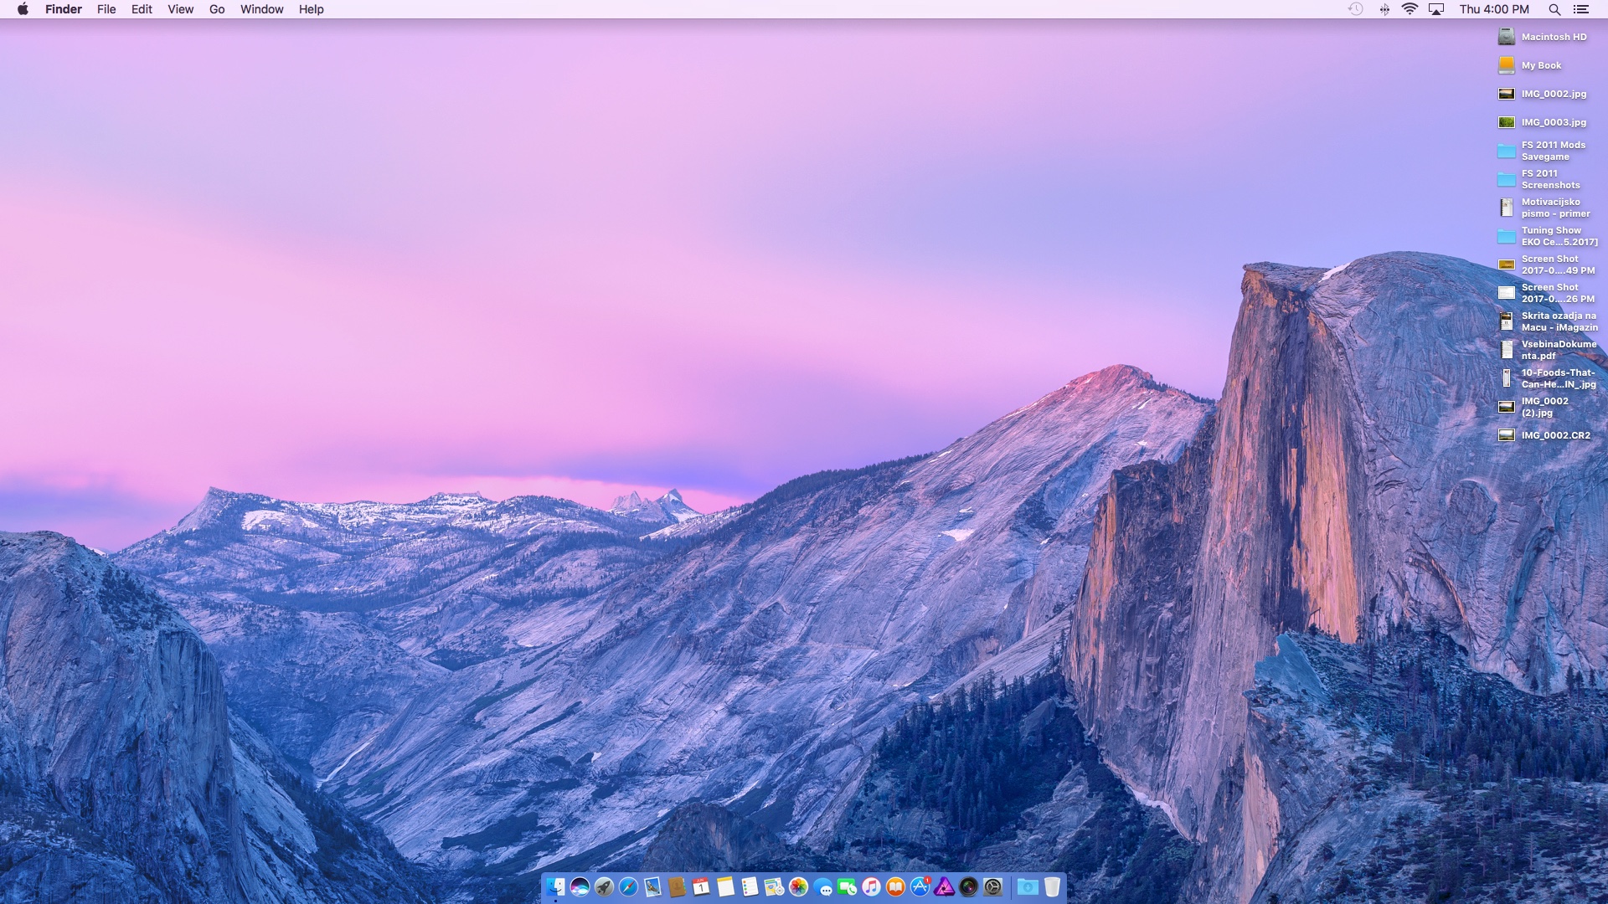This screenshot has width=1608, height=904.
Task: Open the Window menu
Action: click(261, 9)
